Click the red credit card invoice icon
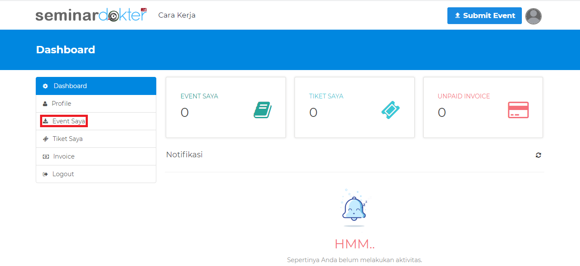The width and height of the screenshot is (580, 266). [518, 110]
